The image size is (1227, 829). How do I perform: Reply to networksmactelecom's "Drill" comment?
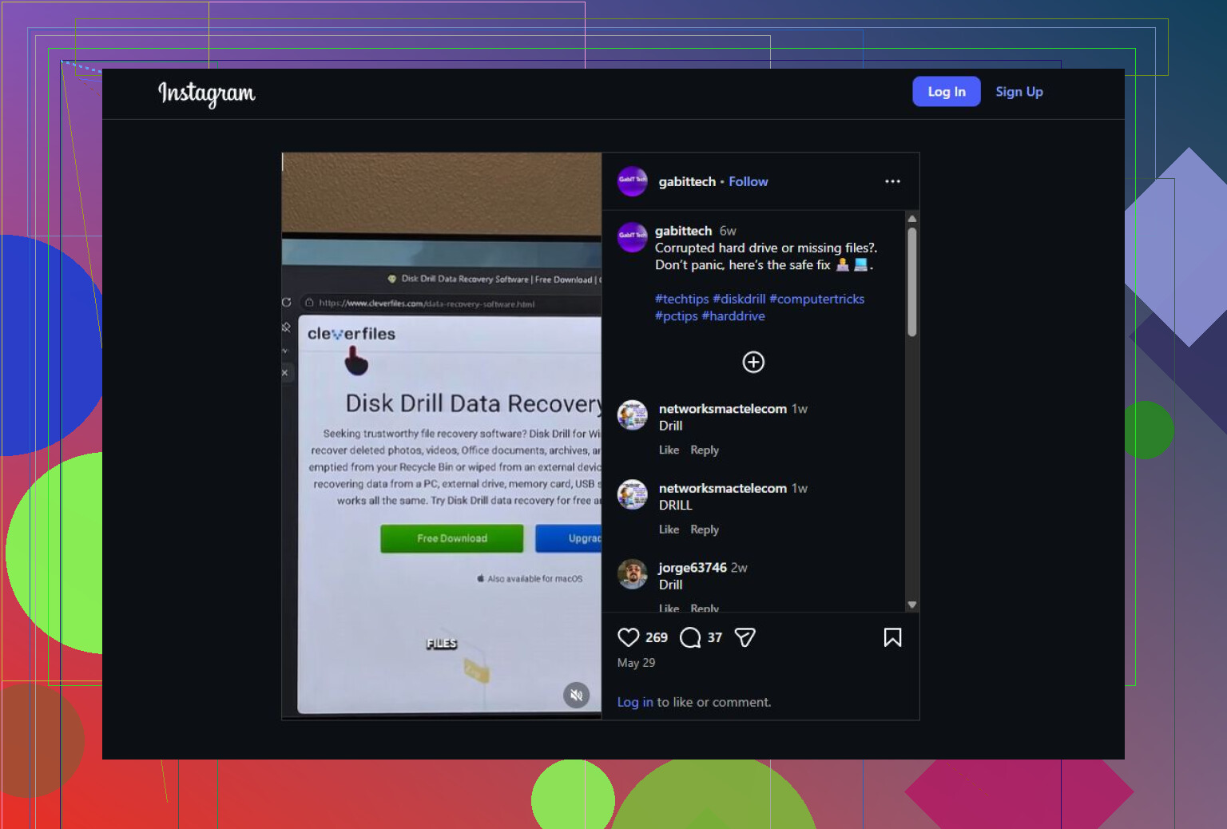pyautogui.click(x=705, y=450)
